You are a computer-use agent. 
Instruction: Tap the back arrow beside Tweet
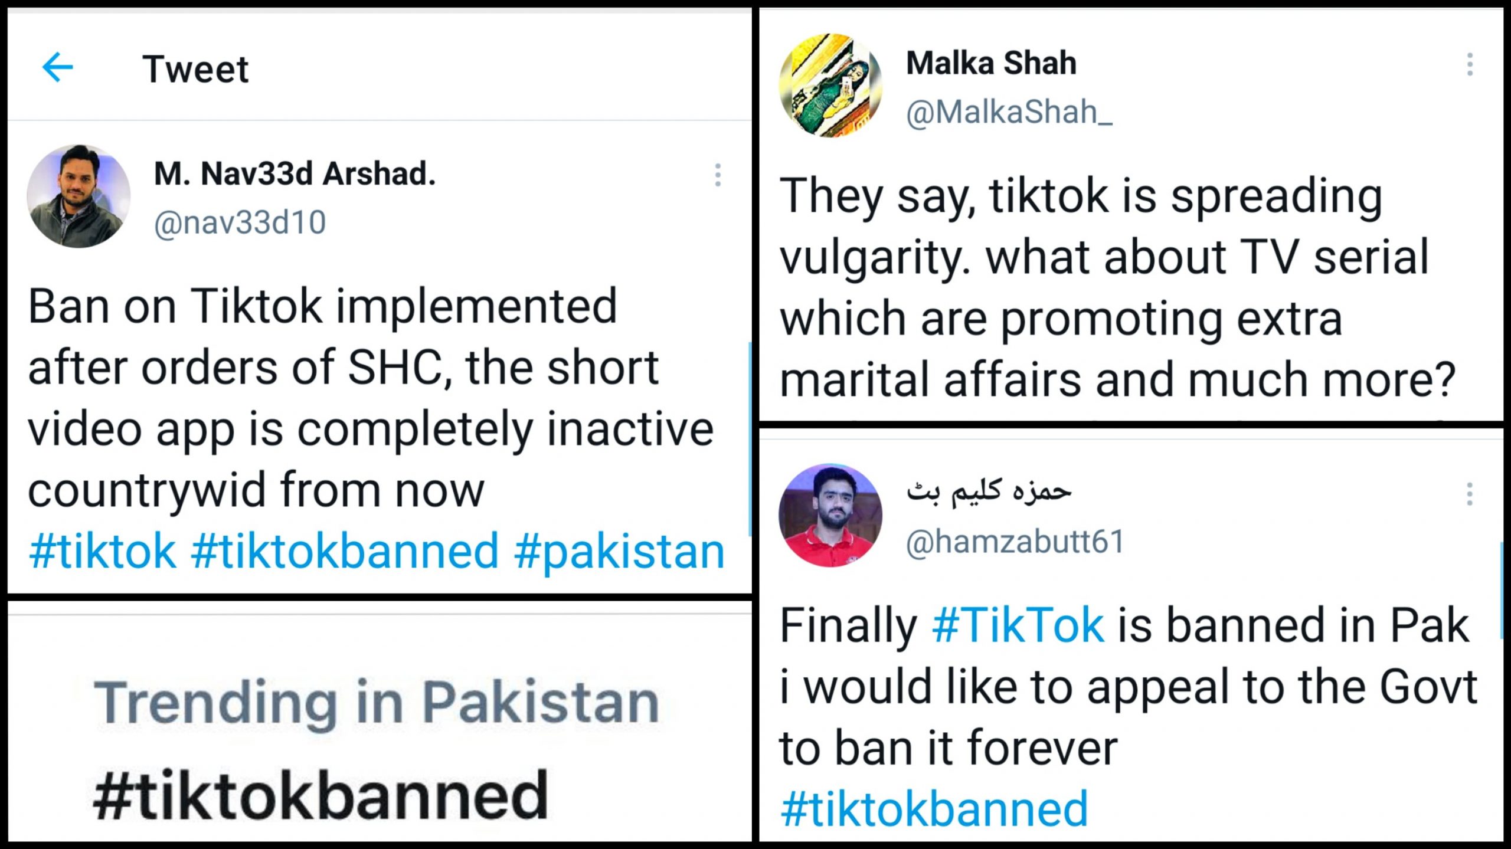click(x=58, y=67)
